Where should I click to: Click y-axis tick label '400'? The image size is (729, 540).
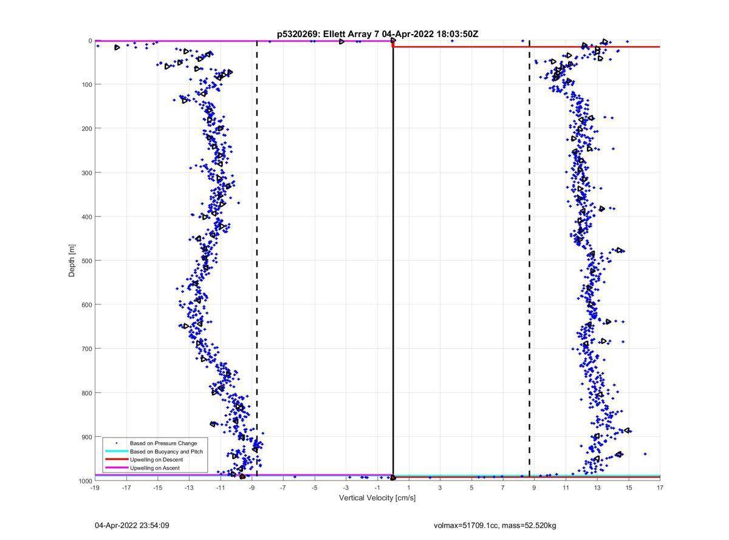86,217
